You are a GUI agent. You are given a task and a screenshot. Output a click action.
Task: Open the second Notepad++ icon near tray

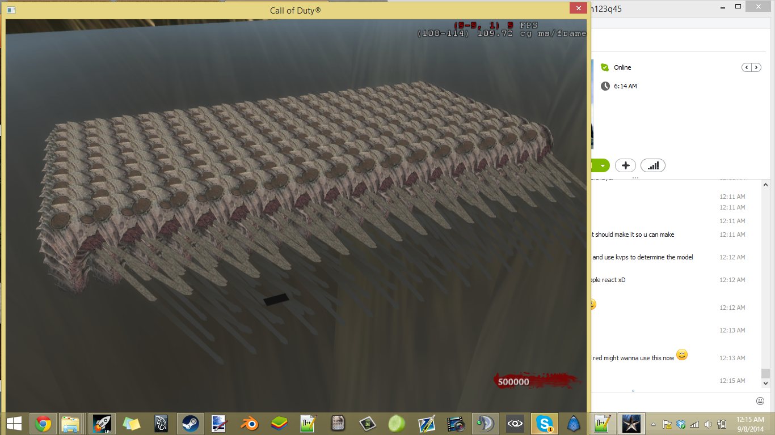click(x=602, y=423)
